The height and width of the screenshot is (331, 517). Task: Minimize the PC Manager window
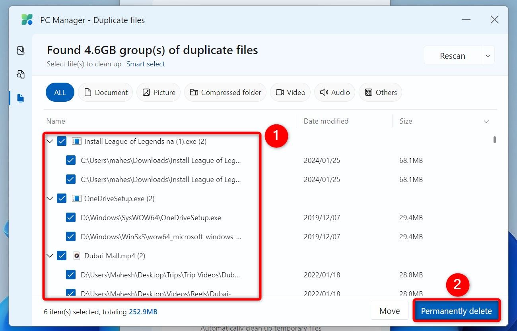pos(466,19)
